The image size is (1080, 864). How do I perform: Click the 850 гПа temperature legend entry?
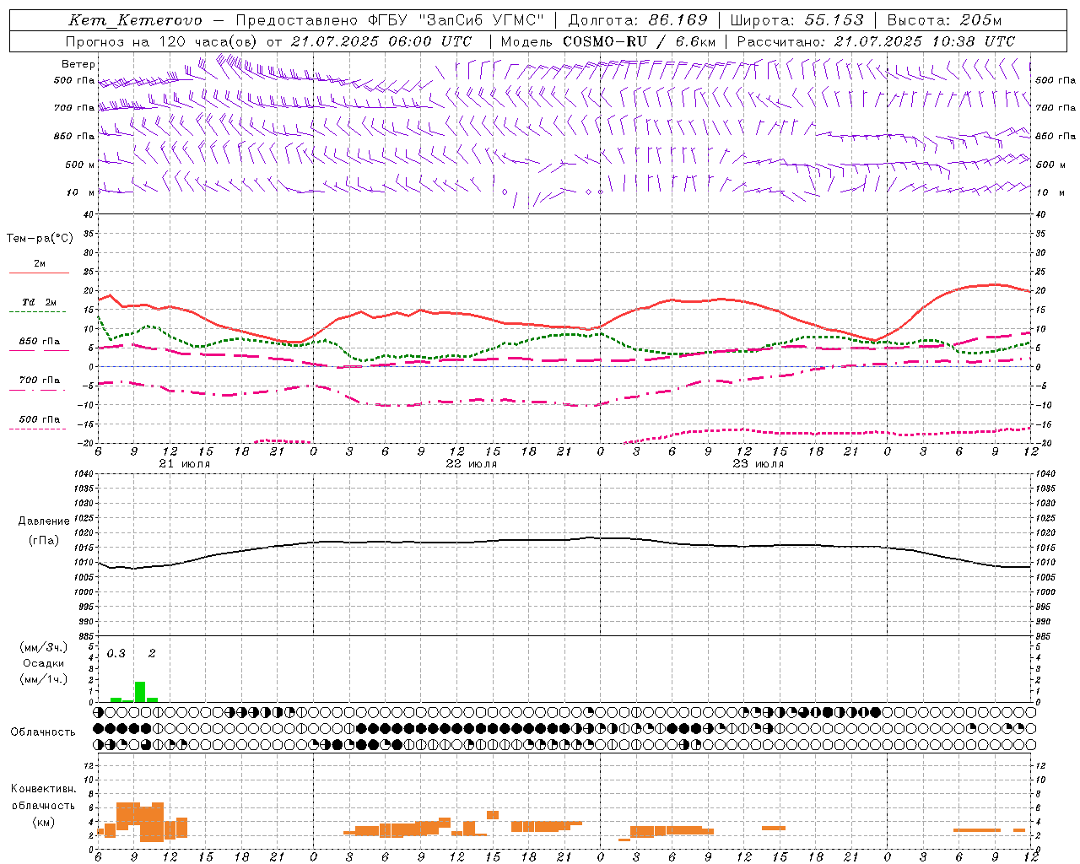point(40,342)
